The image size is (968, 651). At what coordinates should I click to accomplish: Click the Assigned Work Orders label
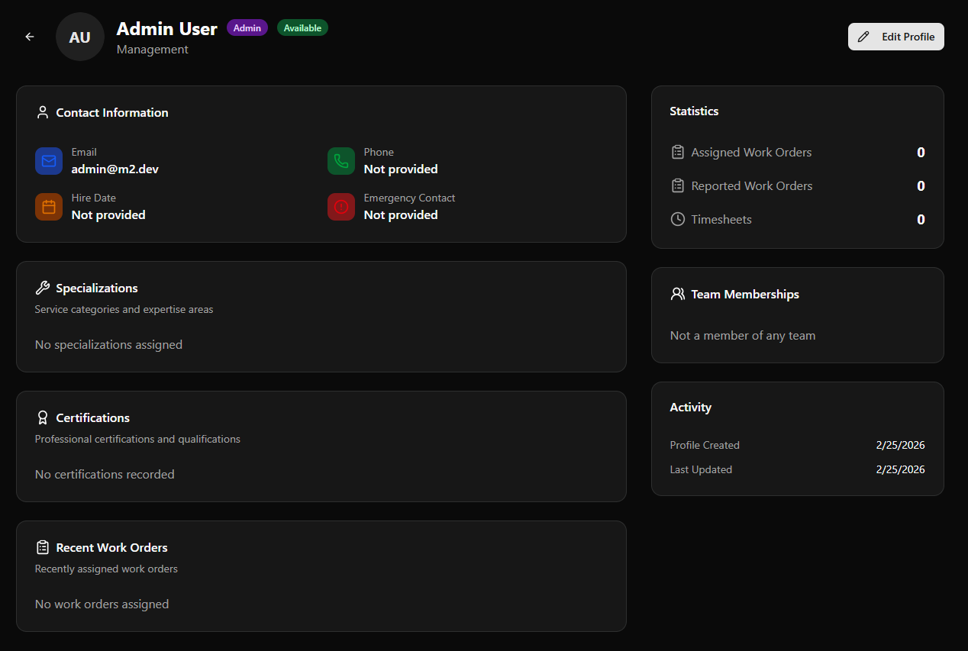click(x=752, y=152)
